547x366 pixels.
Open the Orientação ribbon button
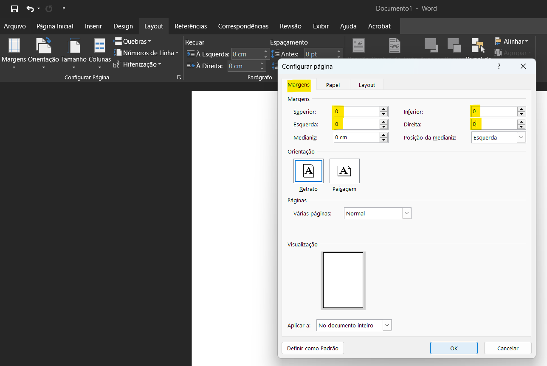coord(43,53)
